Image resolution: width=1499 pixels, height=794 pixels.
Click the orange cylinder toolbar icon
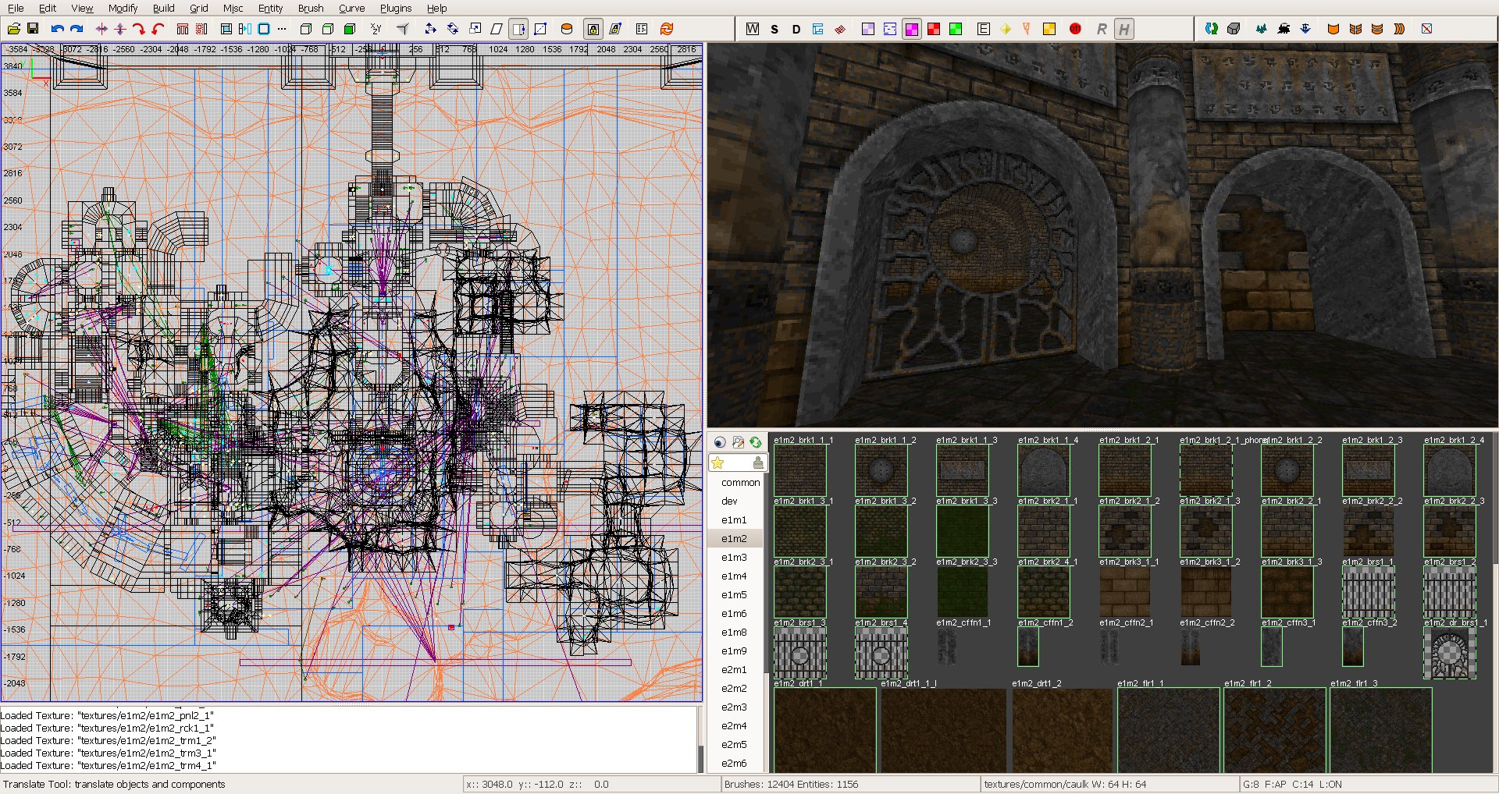click(567, 29)
